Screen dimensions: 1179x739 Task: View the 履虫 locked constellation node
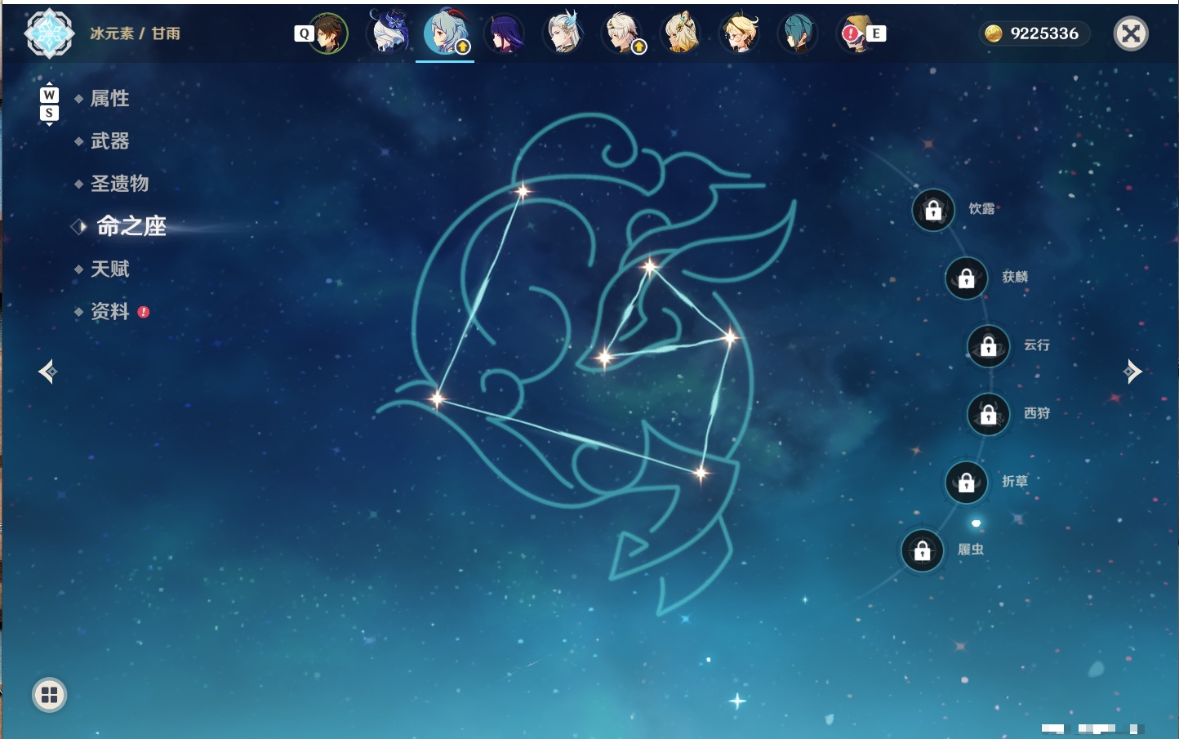pyautogui.click(x=923, y=551)
